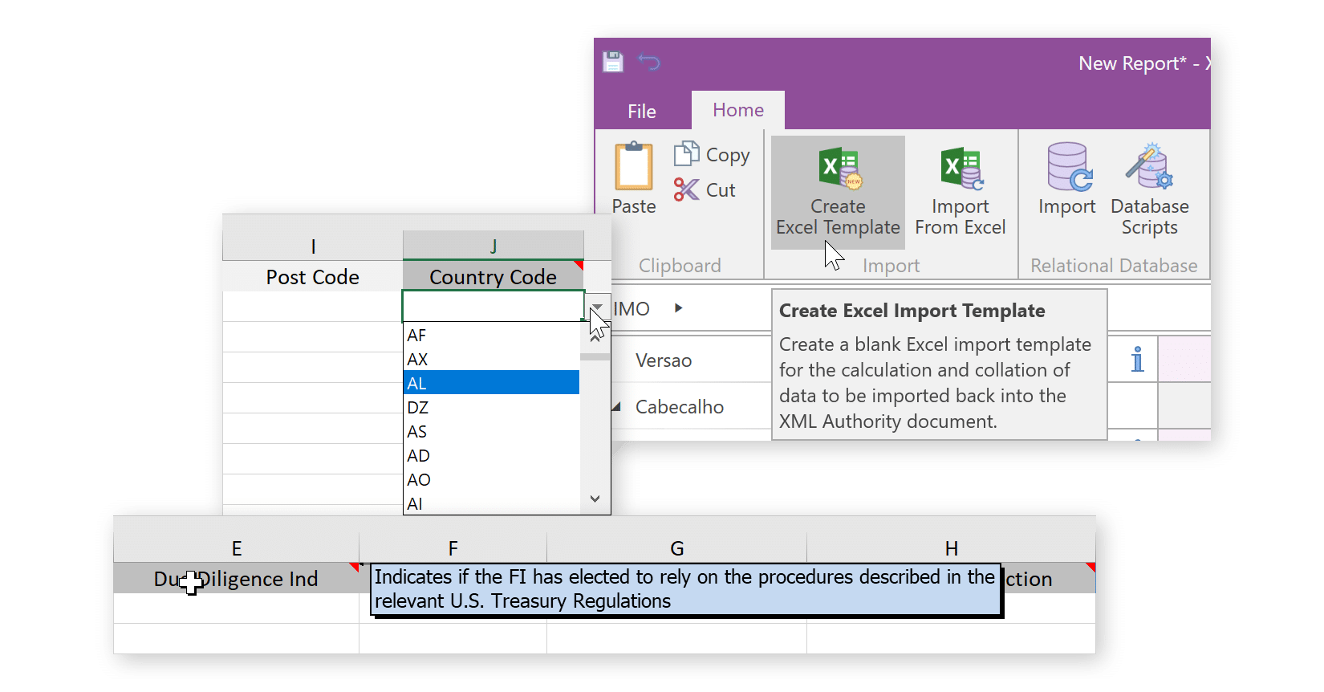This screenshot has width=1324, height=692.
Task: Switch to the Home ribbon tab
Action: tap(738, 110)
